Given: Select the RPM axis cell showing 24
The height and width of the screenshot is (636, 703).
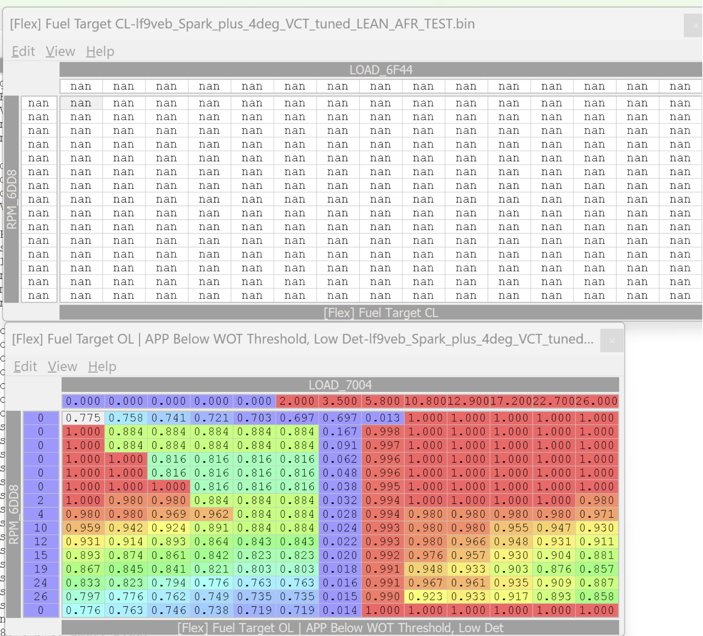Looking at the screenshot, I should [x=41, y=583].
